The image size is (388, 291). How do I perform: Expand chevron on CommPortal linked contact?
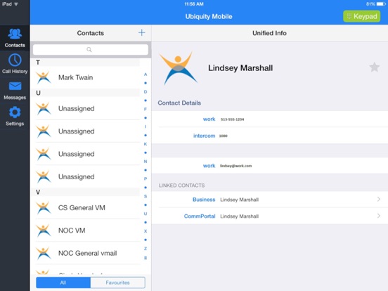point(379,216)
